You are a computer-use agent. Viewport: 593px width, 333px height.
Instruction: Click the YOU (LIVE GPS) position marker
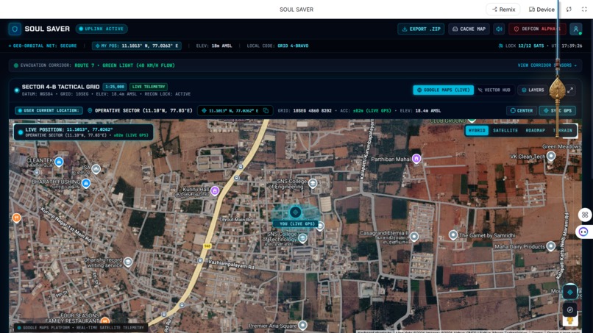[295, 212]
